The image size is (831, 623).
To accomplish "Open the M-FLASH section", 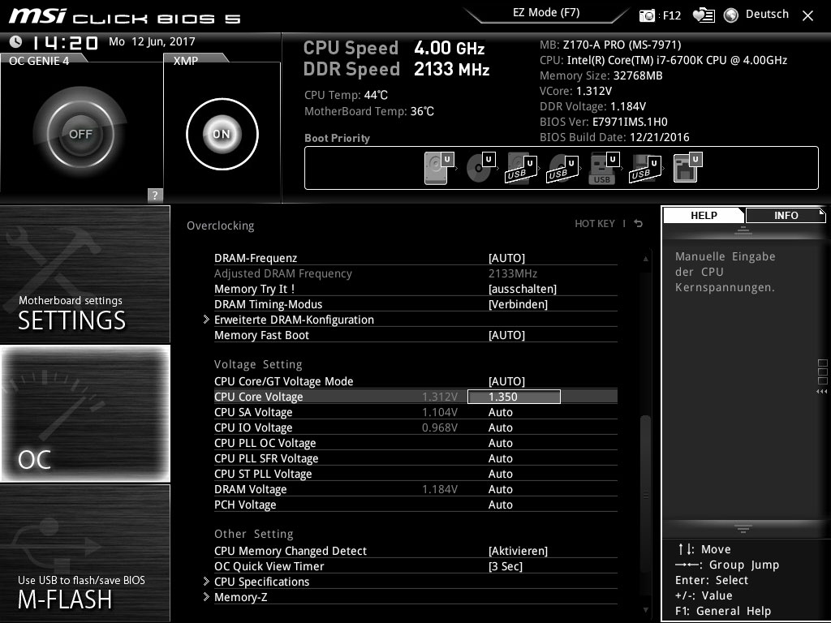I will pos(84,553).
